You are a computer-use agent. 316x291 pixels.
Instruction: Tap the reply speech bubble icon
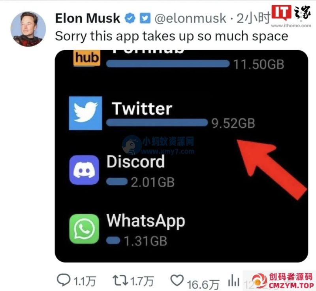click(64, 280)
